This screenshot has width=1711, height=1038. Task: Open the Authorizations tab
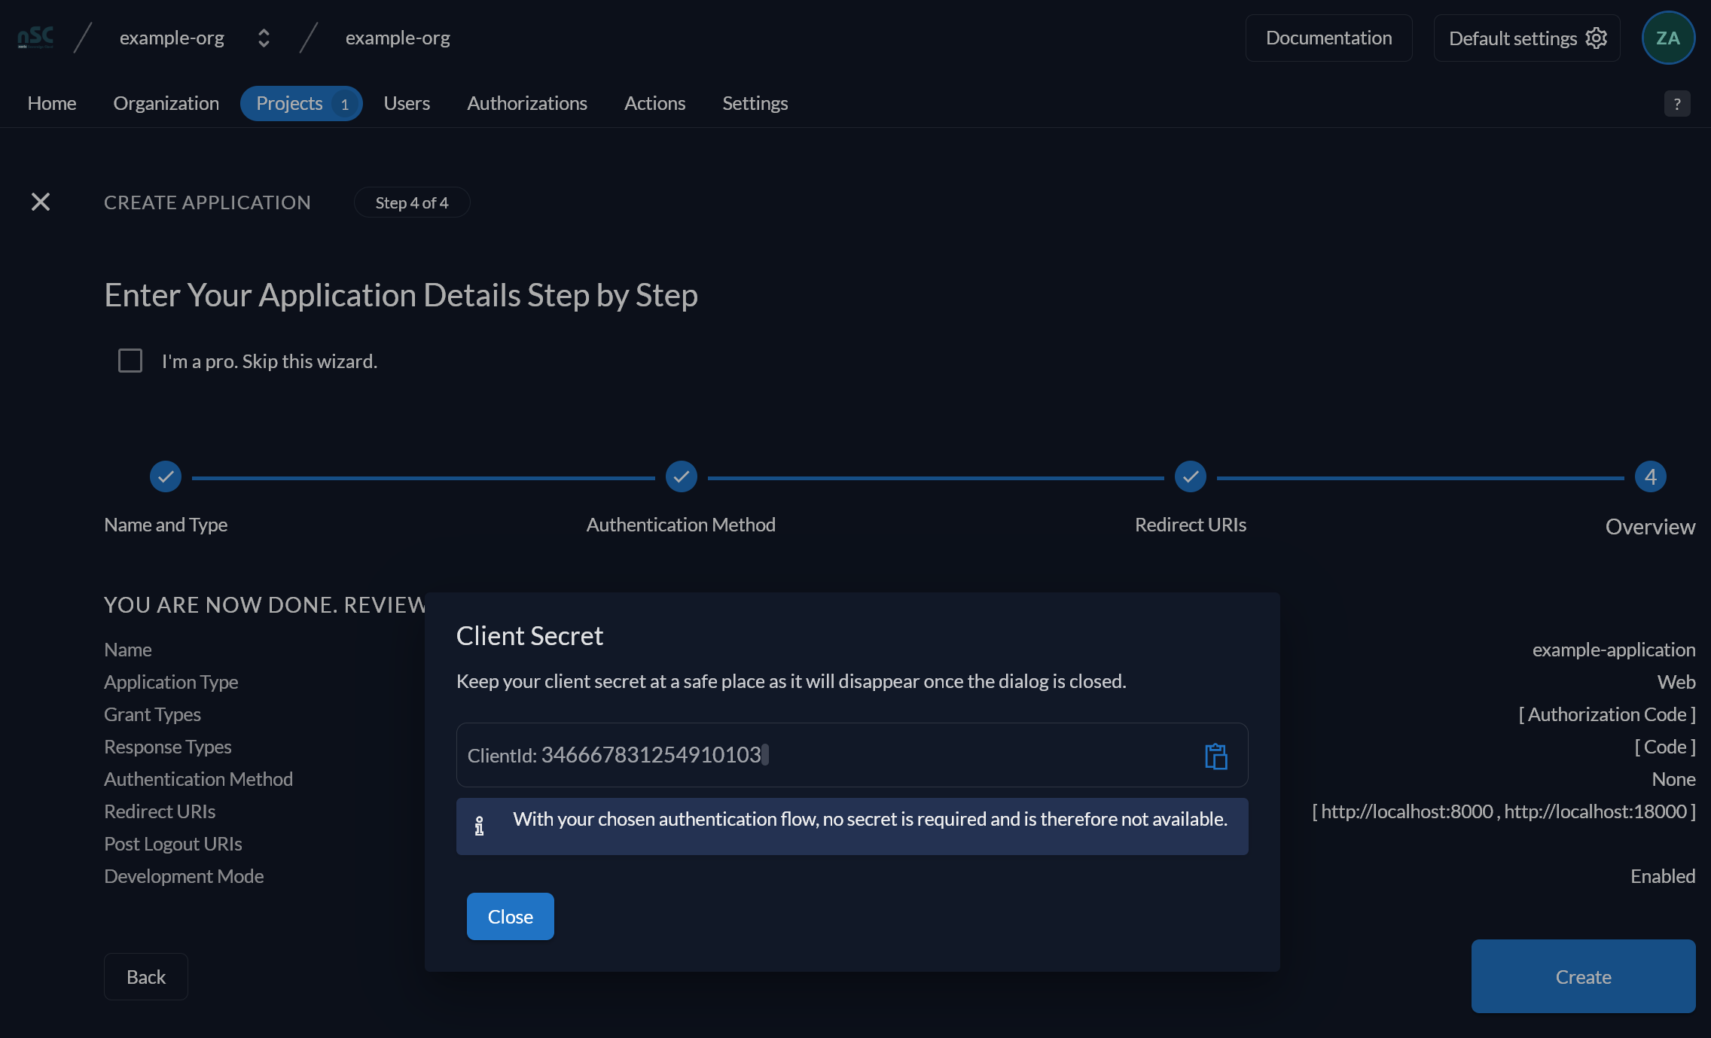pyautogui.click(x=527, y=103)
